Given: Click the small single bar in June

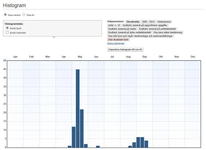Looking at the screenshot, I should (98, 147).
